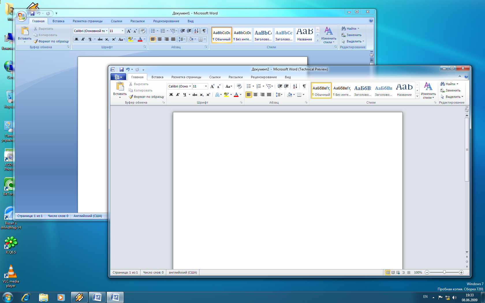Click Paste (Вставить) icon in Документ2 ribbon

pyautogui.click(x=120, y=87)
